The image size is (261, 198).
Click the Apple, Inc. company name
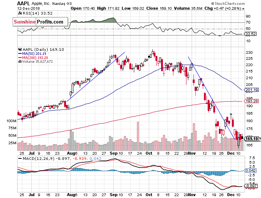point(41,3)
